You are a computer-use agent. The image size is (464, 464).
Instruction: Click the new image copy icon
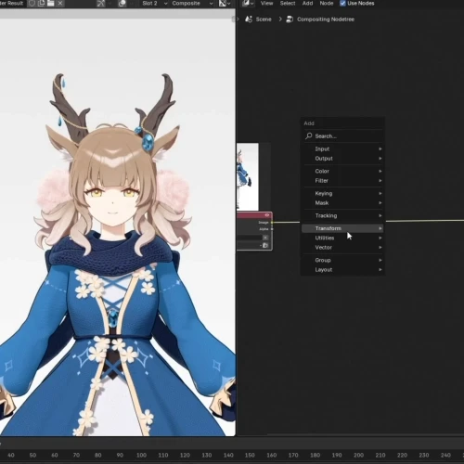coord(41,4)
